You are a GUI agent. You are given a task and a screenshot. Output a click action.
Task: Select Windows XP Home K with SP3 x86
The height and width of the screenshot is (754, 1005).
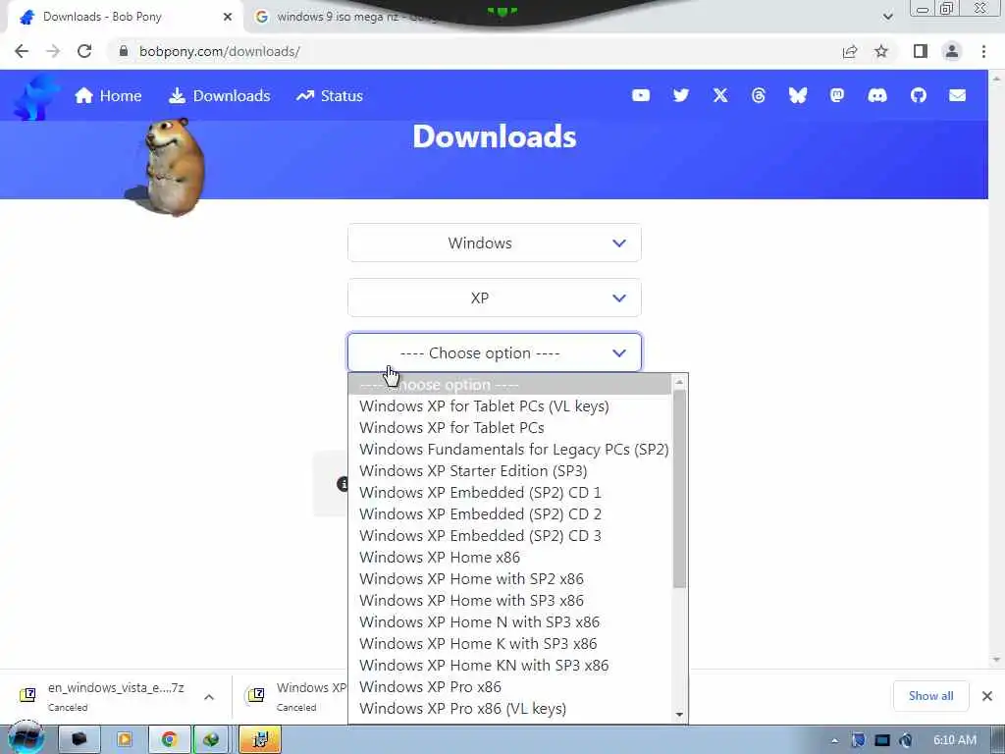point(510,644)
